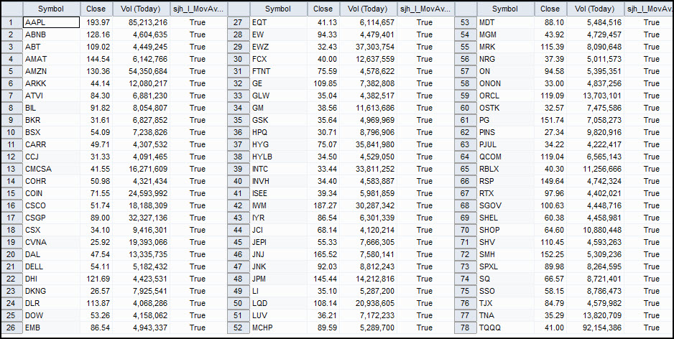Screen dimensions: 674x339
Task: Click the LUV symbol cell
Action: 278,316
